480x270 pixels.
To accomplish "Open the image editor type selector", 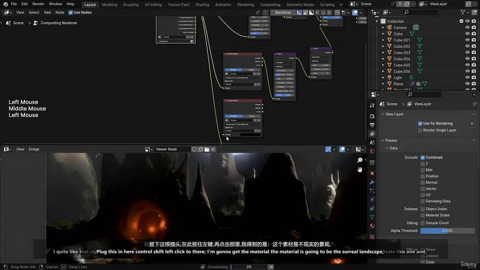I will (x=8, y=149).
